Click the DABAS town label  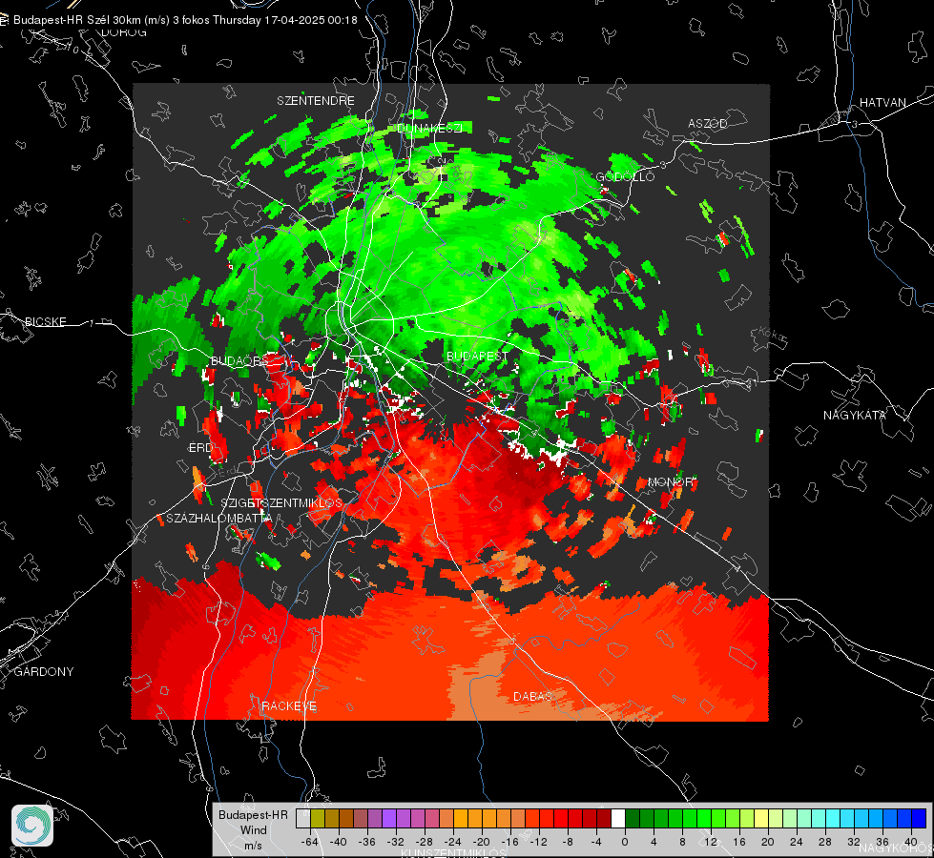point(533,696)
